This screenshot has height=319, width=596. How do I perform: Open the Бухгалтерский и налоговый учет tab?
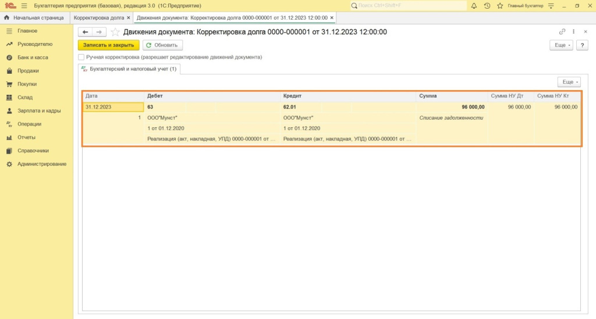pos(129,69)
